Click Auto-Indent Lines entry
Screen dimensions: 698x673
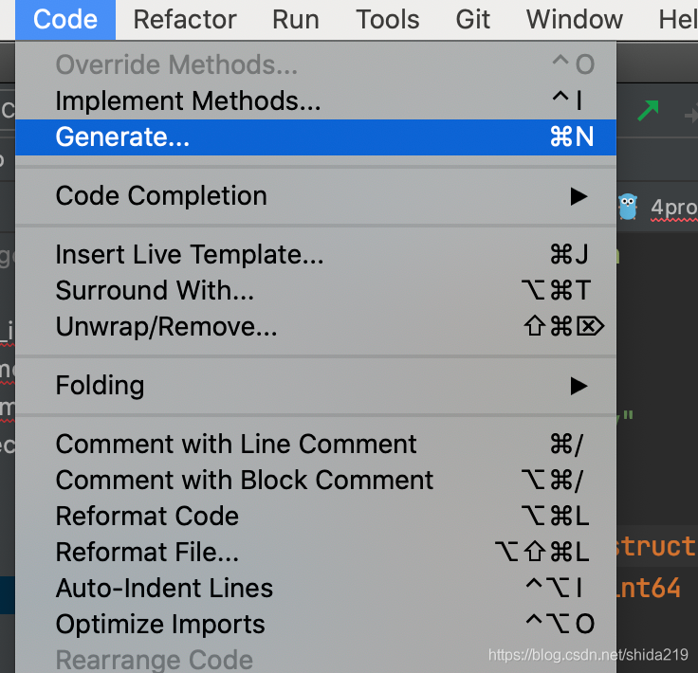(164, 589)
